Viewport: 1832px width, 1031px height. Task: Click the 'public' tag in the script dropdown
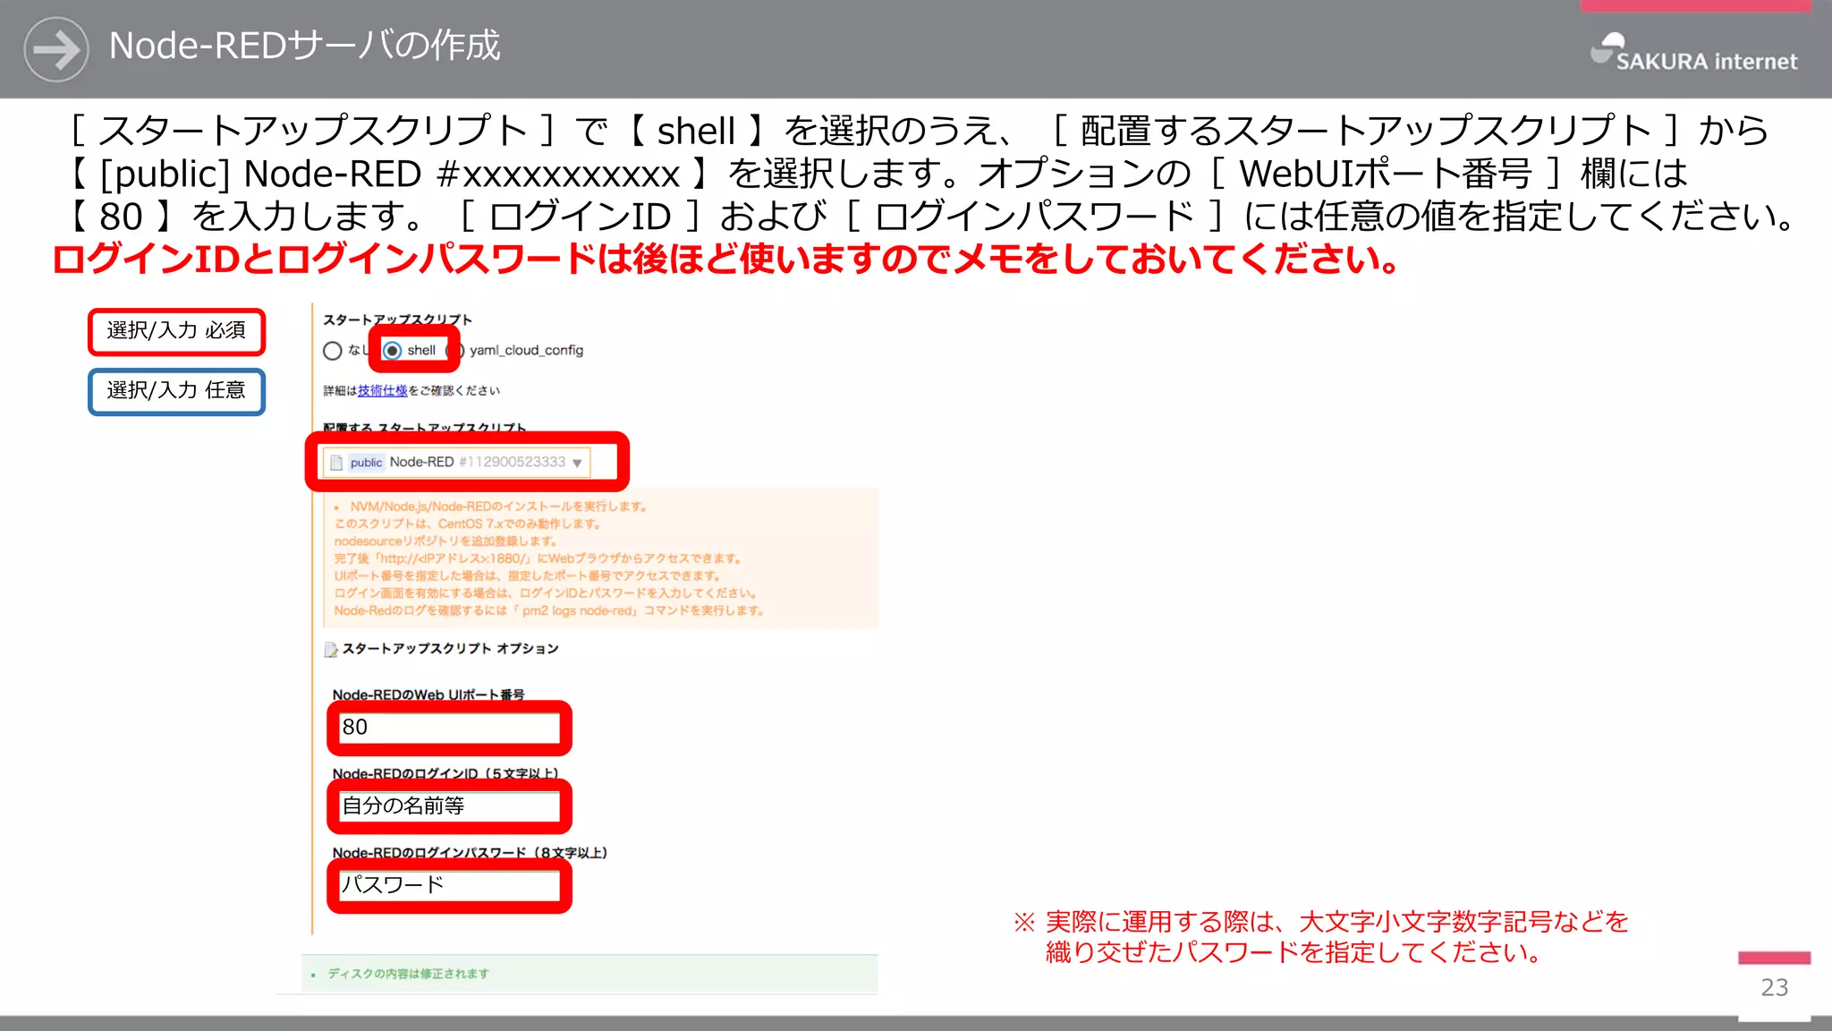[x=366, y=463]
